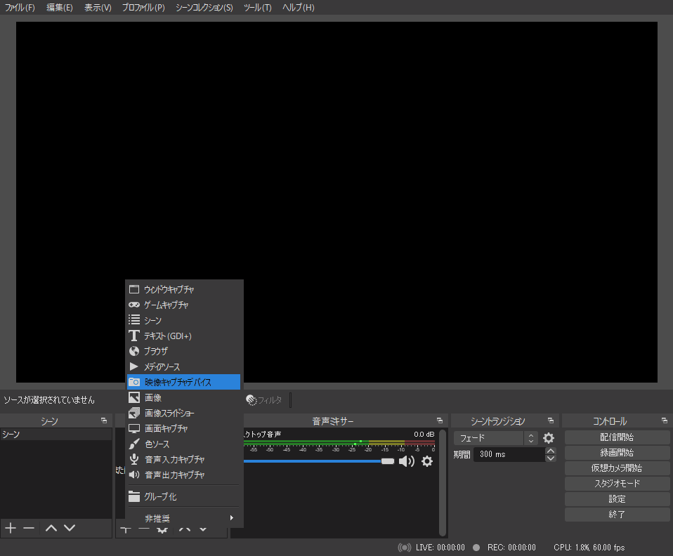Click the audio mixer vertical scrollbar
The width and height of the screenshot is (673, 556).
[x=443, y=483]
